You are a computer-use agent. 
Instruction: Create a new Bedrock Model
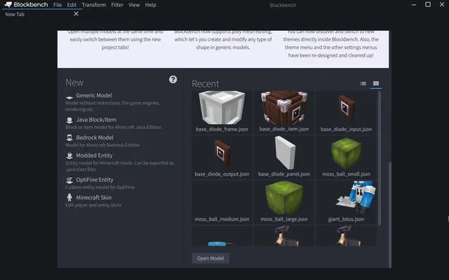[95, 137]
